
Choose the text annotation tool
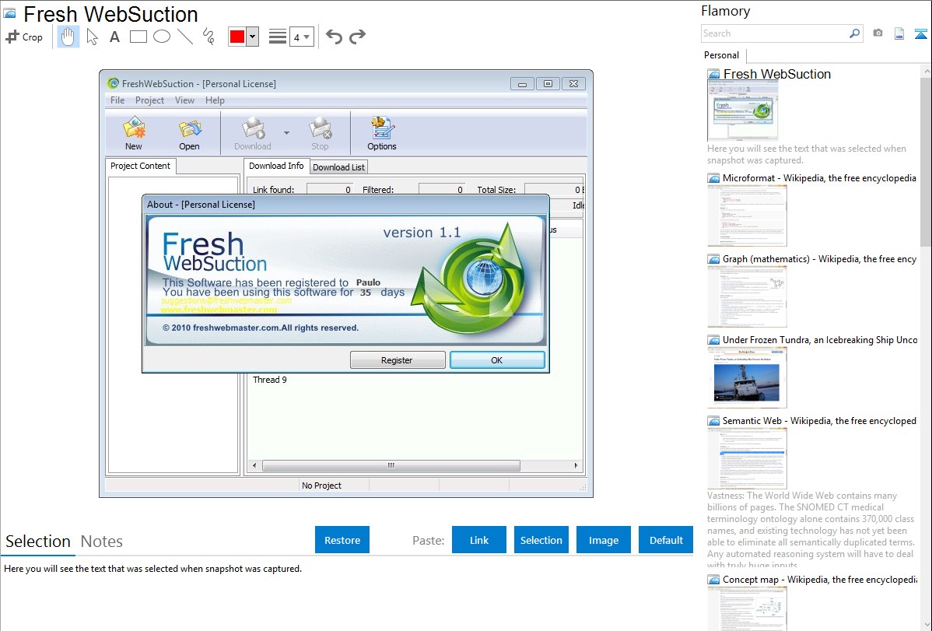[114, 37]
